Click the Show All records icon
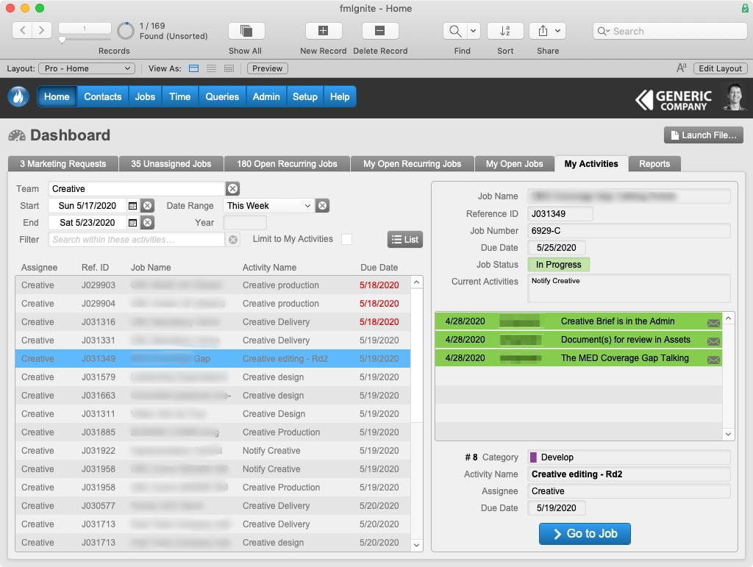This screenshot has width=753, height=567. point(246,31)
